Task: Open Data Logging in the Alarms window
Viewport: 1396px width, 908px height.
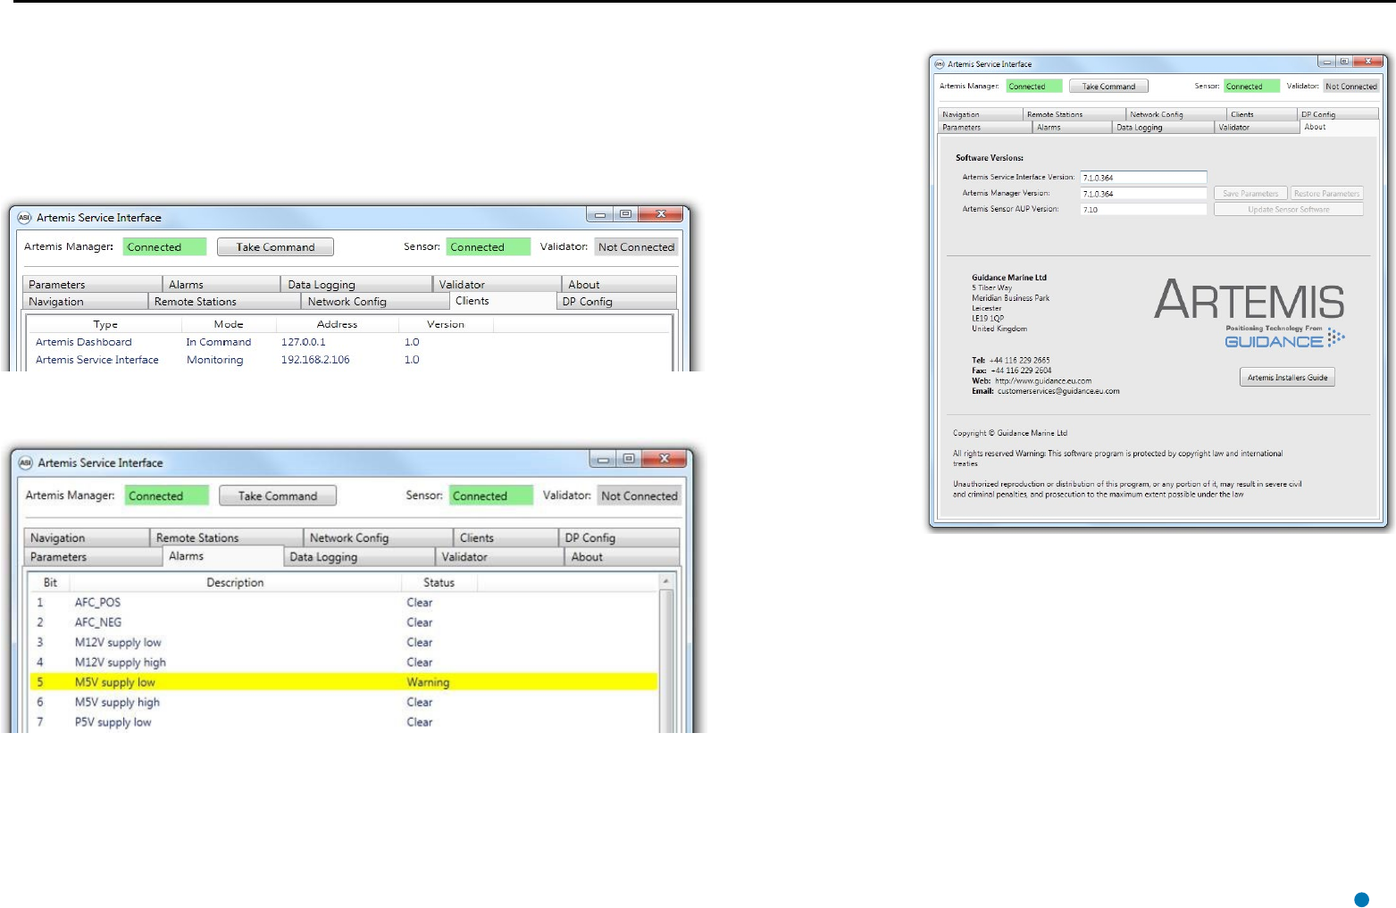Action: click(358, 557)
